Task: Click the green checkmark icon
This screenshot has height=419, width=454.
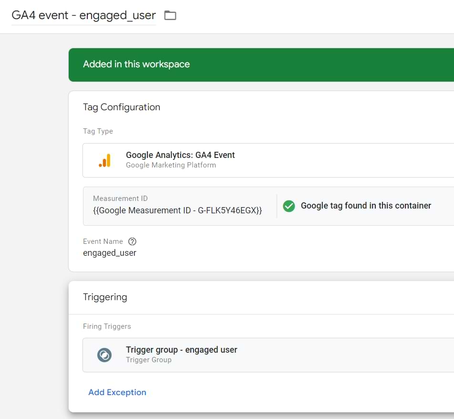Action: (289, 206)
